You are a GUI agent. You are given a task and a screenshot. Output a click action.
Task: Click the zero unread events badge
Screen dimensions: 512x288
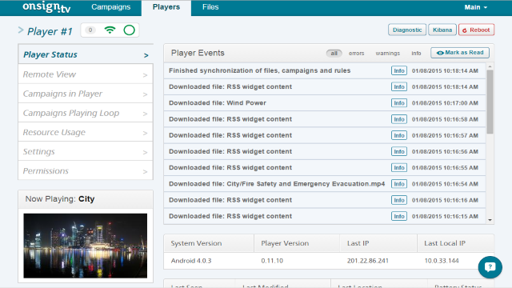pyautogui.click(x=90, y=30)
